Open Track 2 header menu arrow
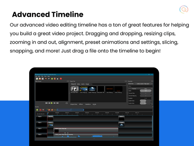 (x=37, y=135)
